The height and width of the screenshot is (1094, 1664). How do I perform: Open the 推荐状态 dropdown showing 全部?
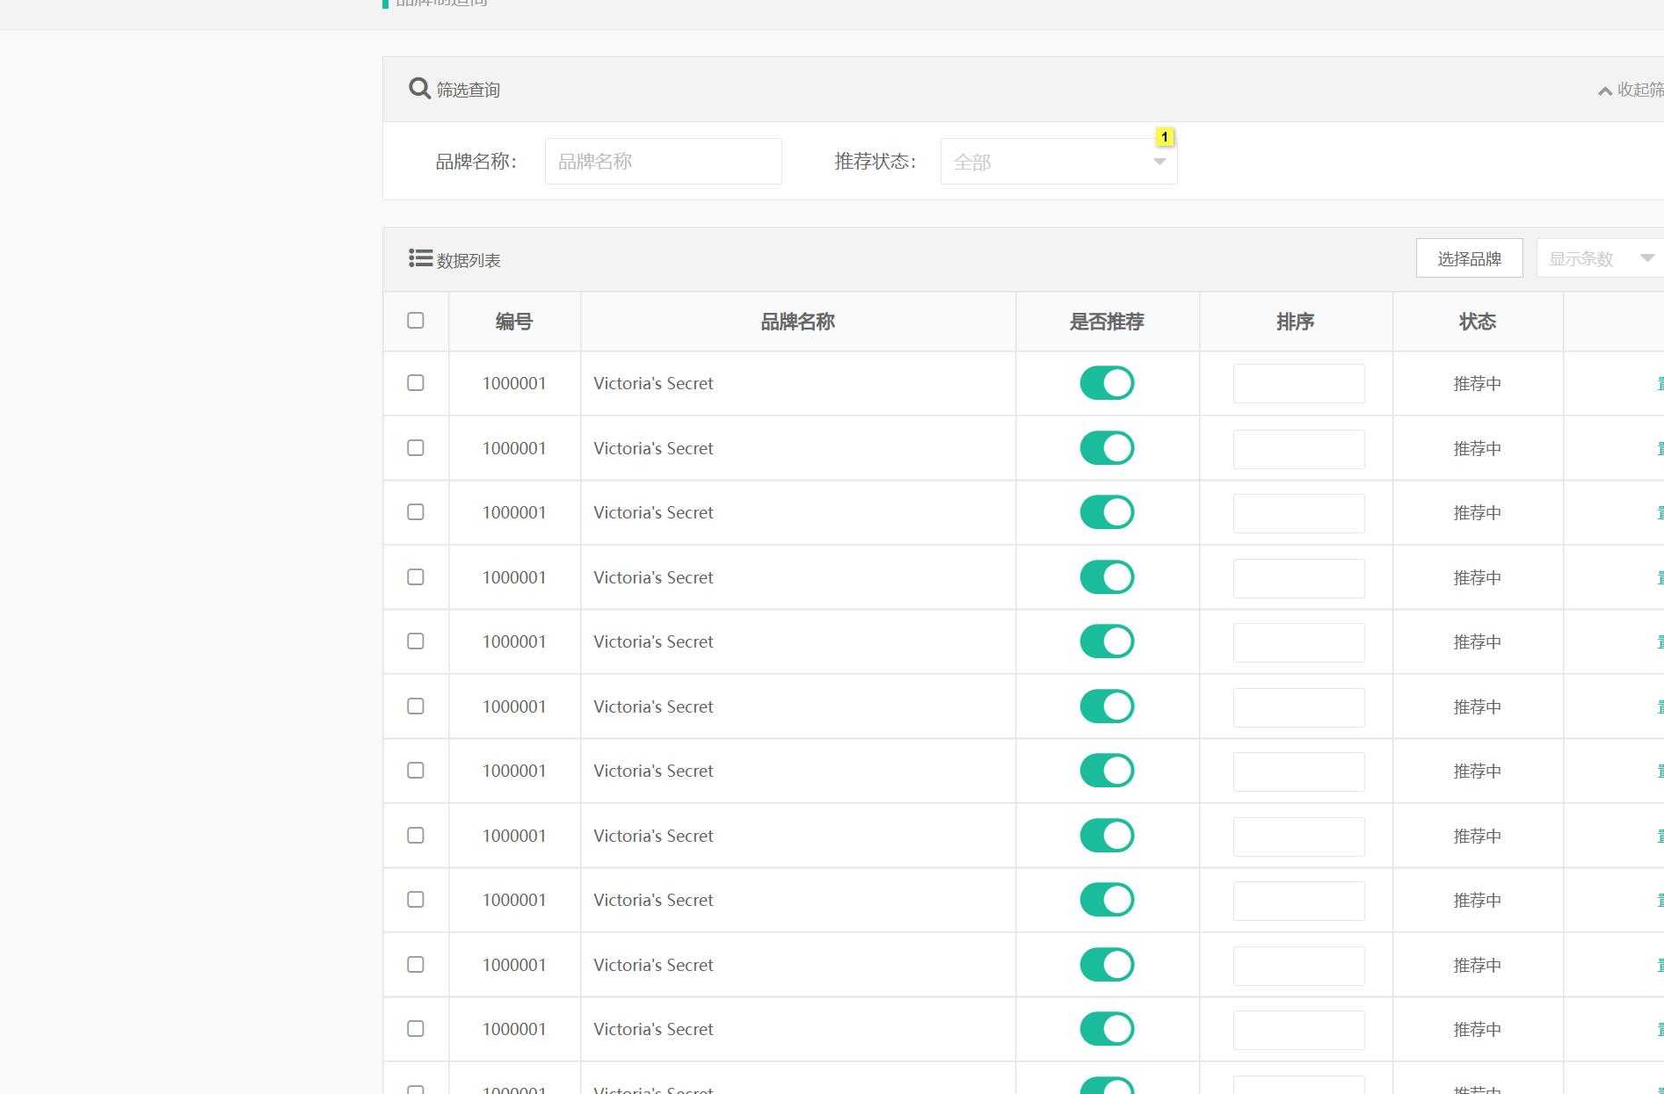1058,162
